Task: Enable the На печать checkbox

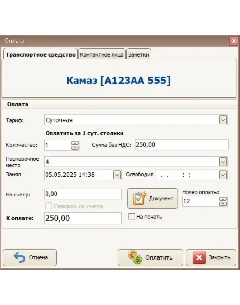Action: tap(131, 217)
